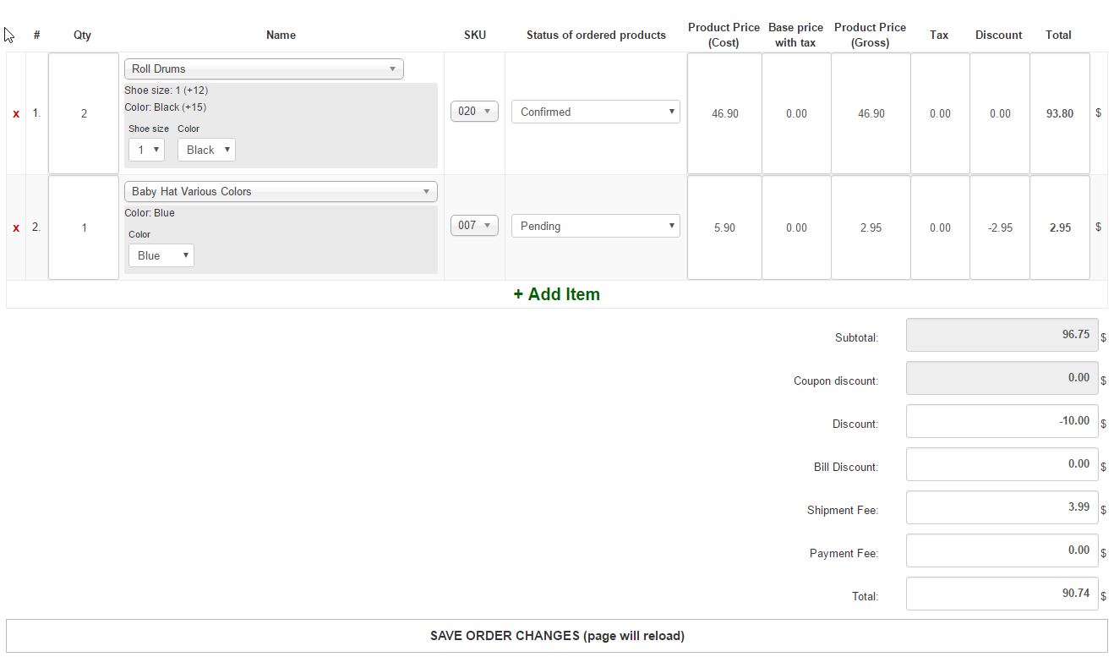1114x668 pixels.
Task: Click inside the Bill Discount field
Action: (x=1002, y=464)
